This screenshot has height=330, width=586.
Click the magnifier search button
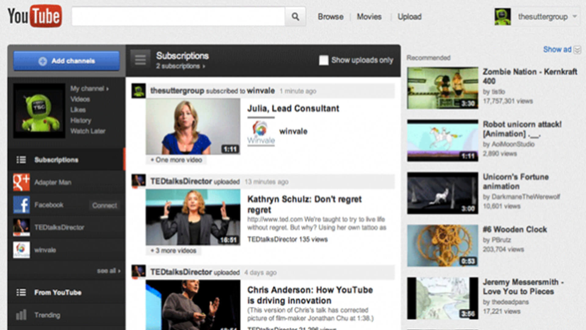295,16
